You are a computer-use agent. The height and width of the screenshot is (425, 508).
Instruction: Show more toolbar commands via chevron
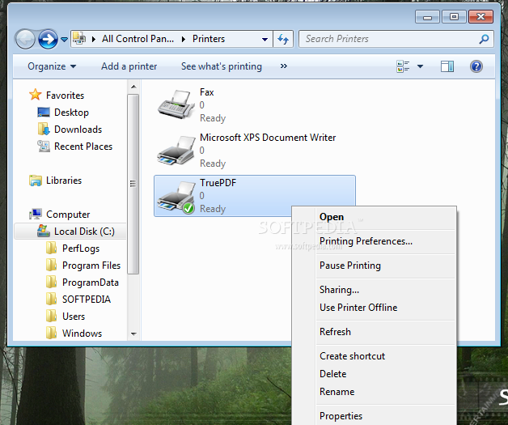click(283, 66)
